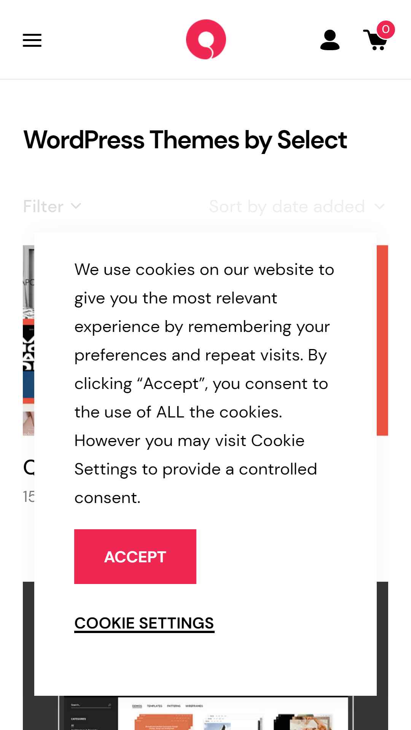
Task: Click the WordPress Themes by Select heading
Action: (185, 140)
